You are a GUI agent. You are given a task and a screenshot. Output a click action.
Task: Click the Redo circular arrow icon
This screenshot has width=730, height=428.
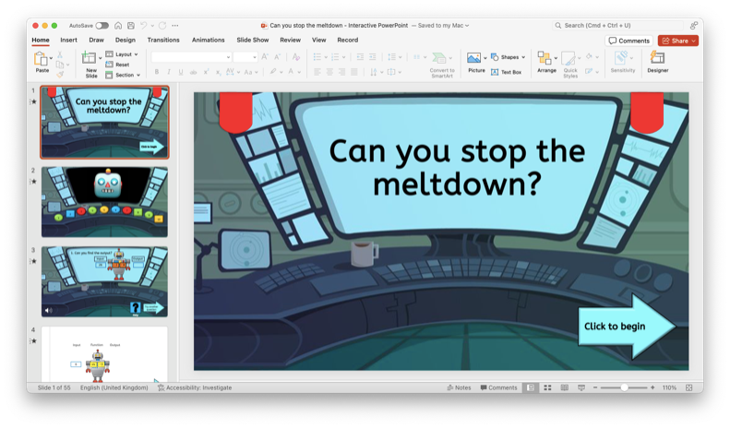[162, 26]
